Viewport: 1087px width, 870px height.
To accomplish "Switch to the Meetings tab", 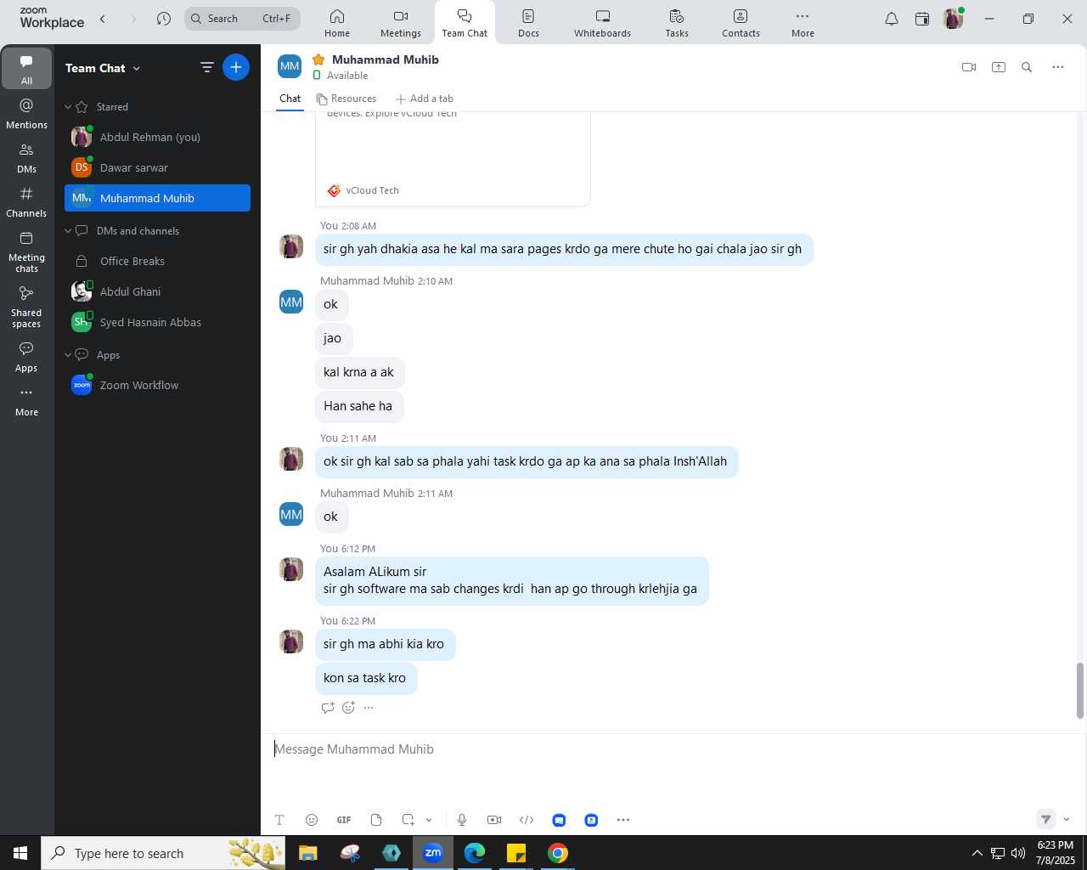I will point(401,23).
